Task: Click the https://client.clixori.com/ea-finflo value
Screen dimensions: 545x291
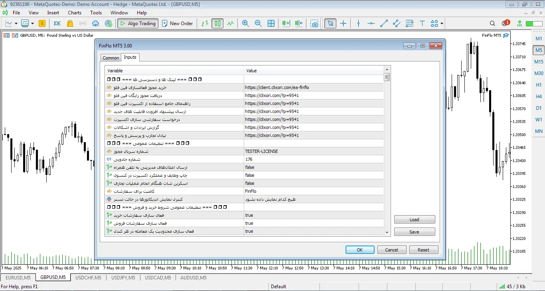Action: tap(314, 87)
